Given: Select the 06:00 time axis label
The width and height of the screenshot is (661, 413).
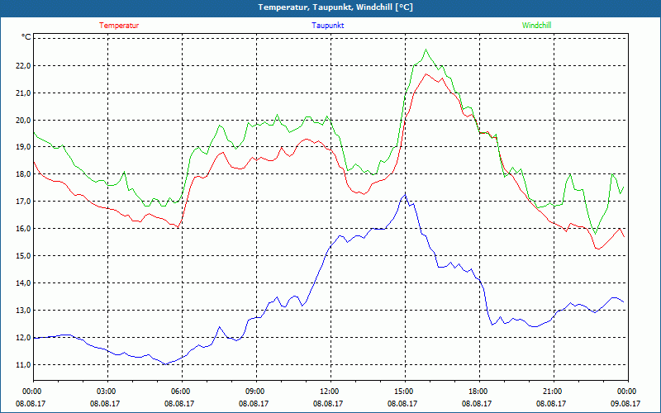Looking at the screenshot, I should click(x=181, y=392).
